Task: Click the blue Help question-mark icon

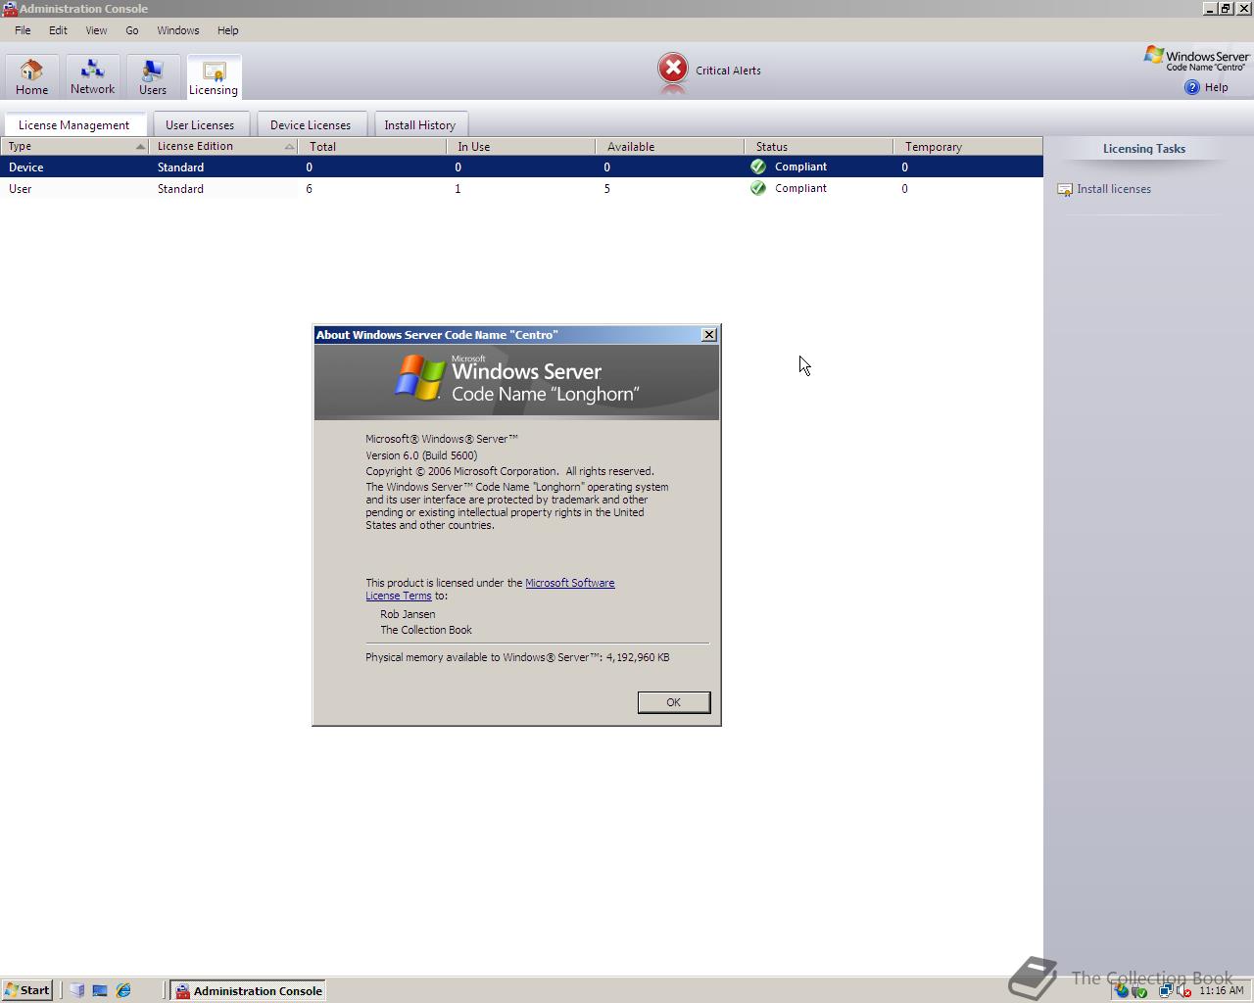Action: click(1192, 87)
